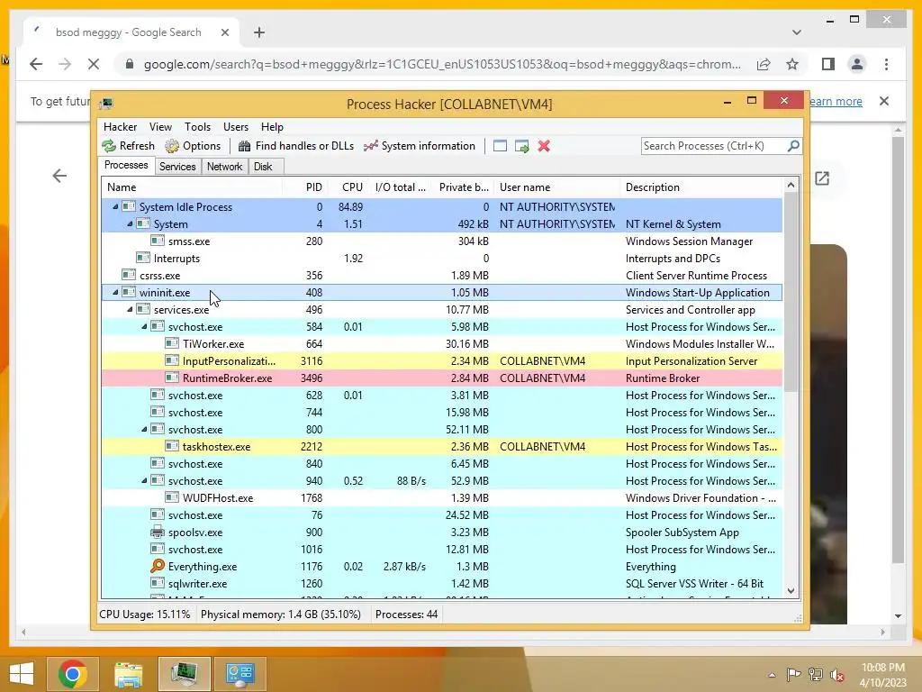Image resolution: width=922 pixels, height=692 pixels.
Task: Bookmark the page with star icon
Action: click(792, 64)
